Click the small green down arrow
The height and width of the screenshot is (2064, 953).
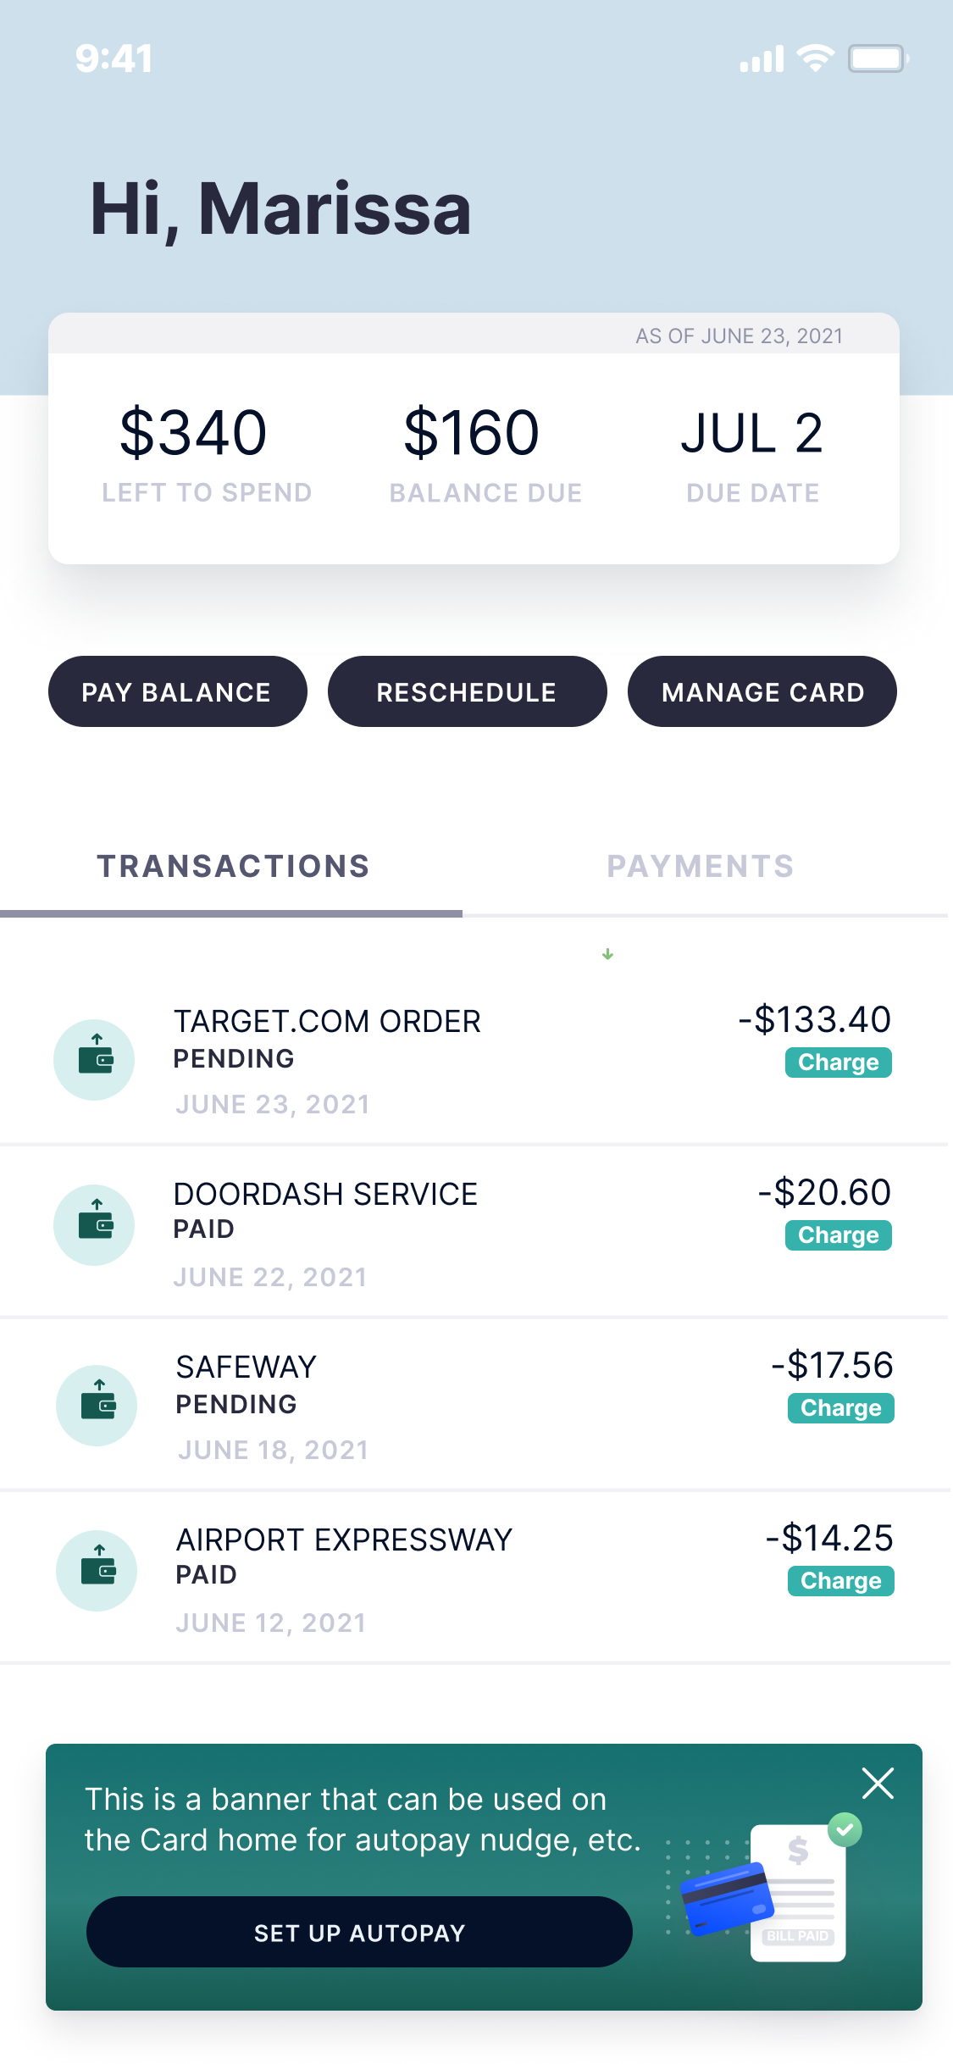(607, 955)
